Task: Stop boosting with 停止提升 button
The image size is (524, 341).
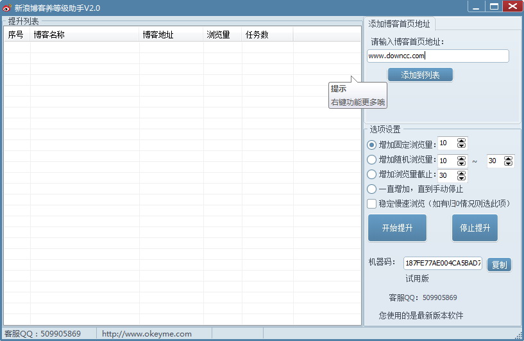Action: click(475, 228)
